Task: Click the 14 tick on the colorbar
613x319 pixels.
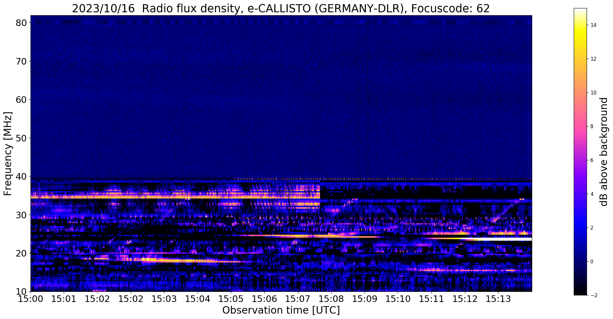Action: [x=593, y=25]
